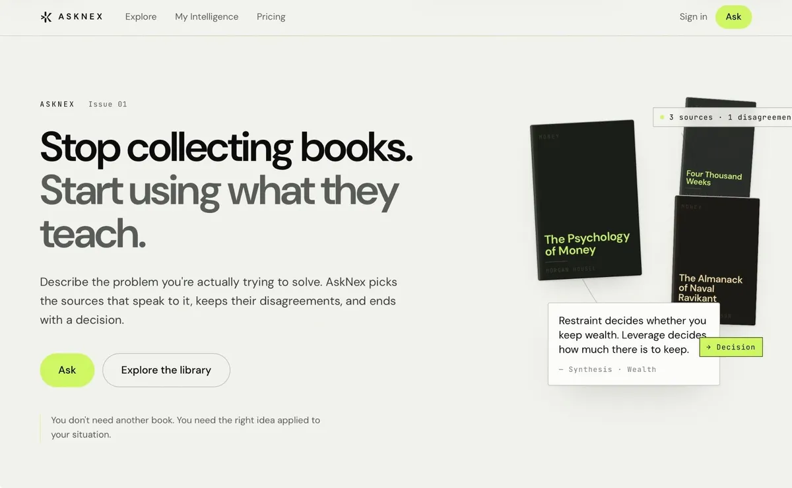Click the green Decision arrow tag
Image resolution: width=792 pixels, height=488 pixels.
[x=731, y=347]
